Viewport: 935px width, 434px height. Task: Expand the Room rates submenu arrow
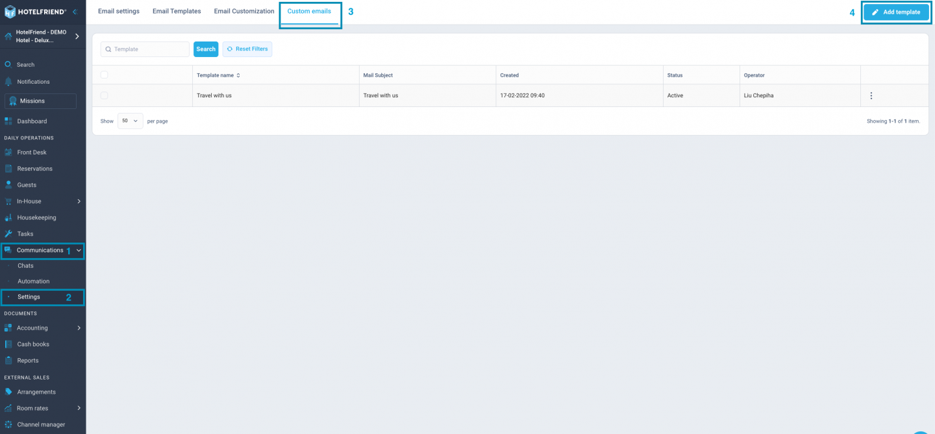(79, 408)
